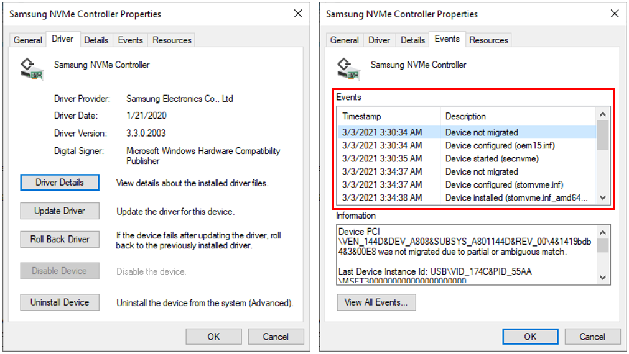Select the Events tab in the right dialog

click(x=447, y=39)
